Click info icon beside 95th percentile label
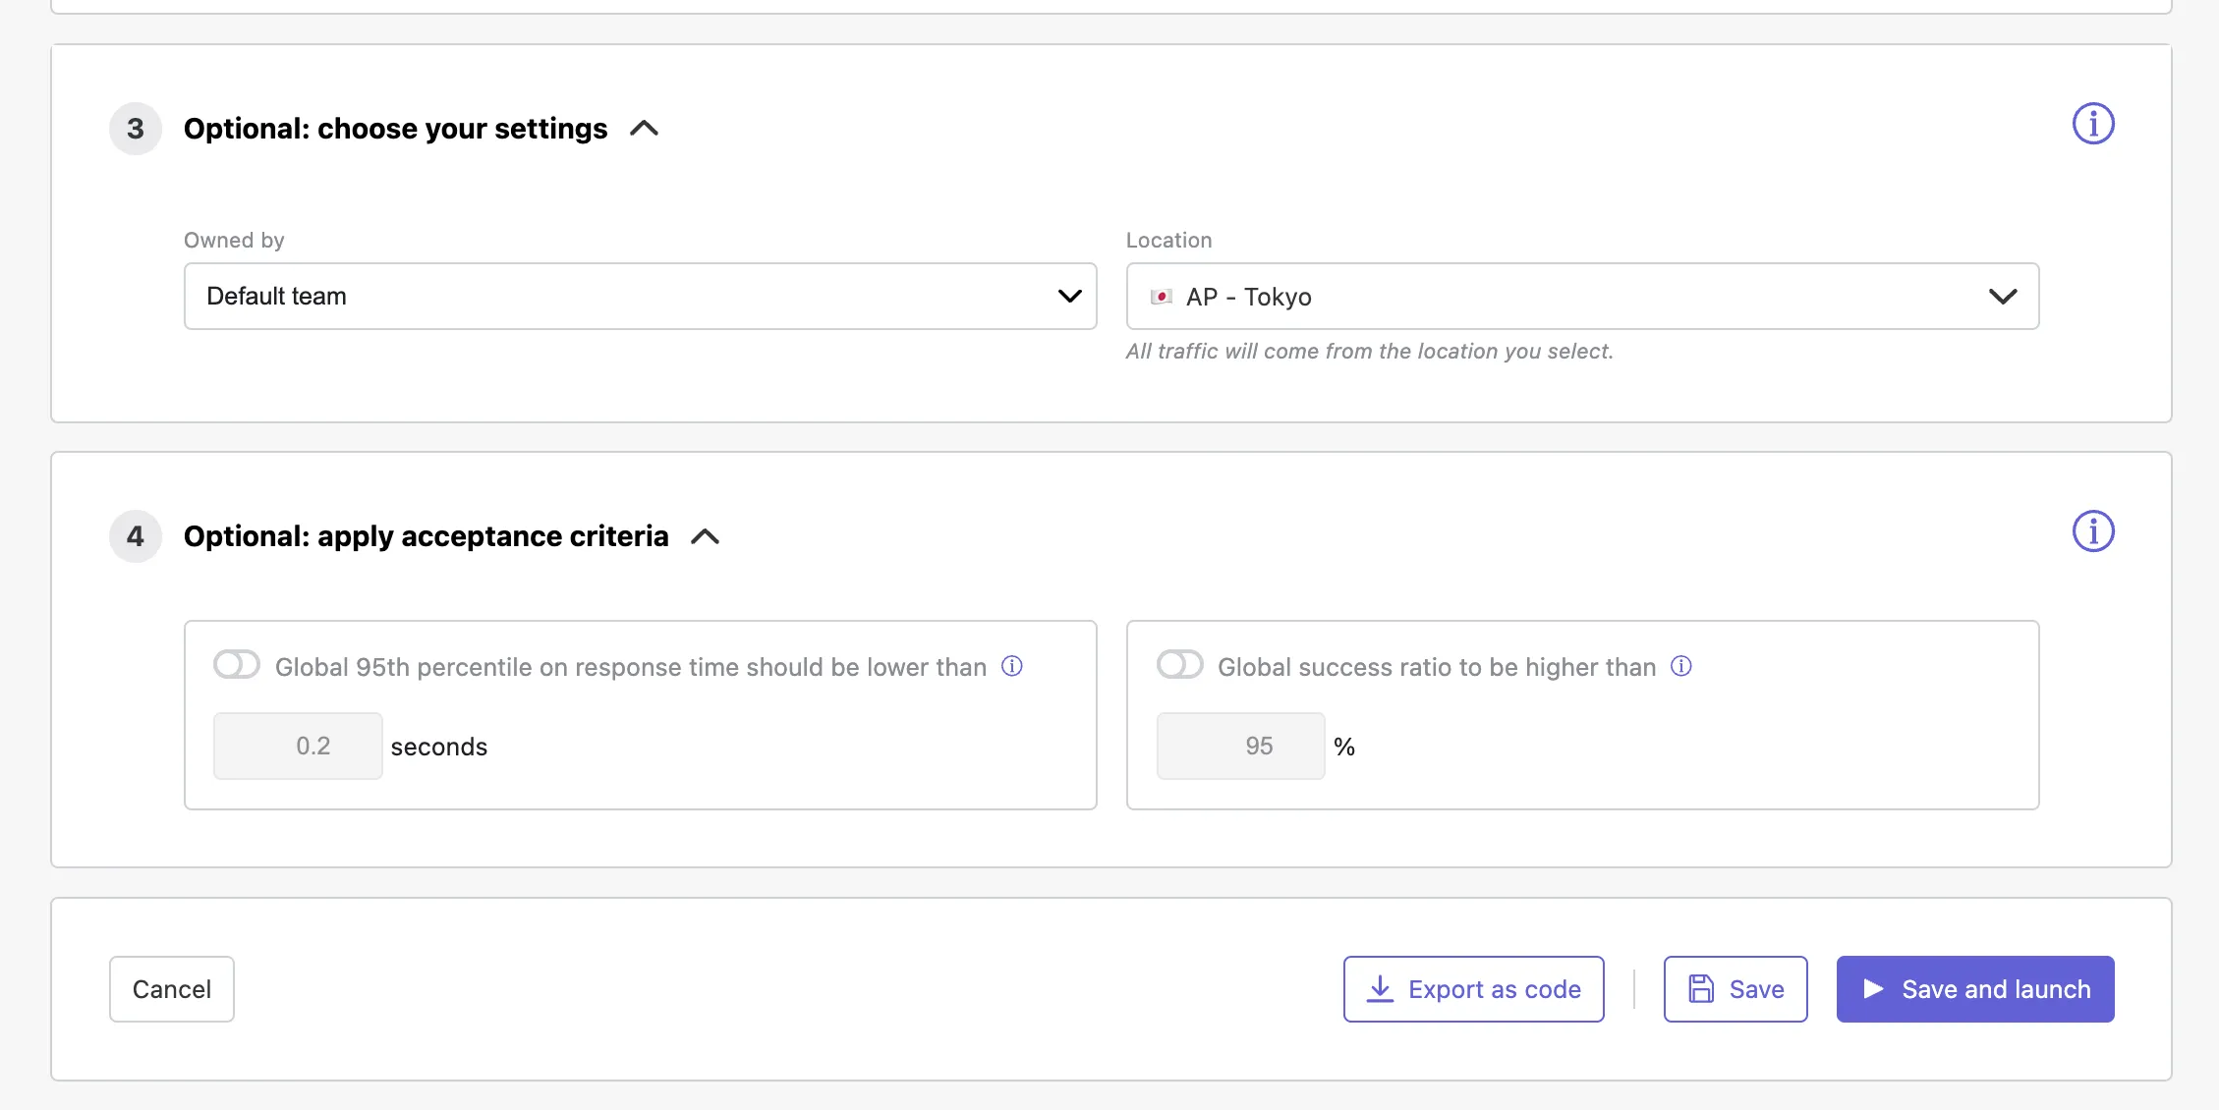This screenshot has width=2219, height=1110. [1011, 667]
